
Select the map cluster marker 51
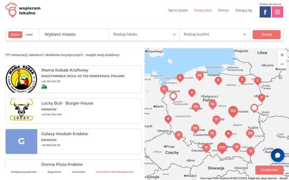coord(206,148)
